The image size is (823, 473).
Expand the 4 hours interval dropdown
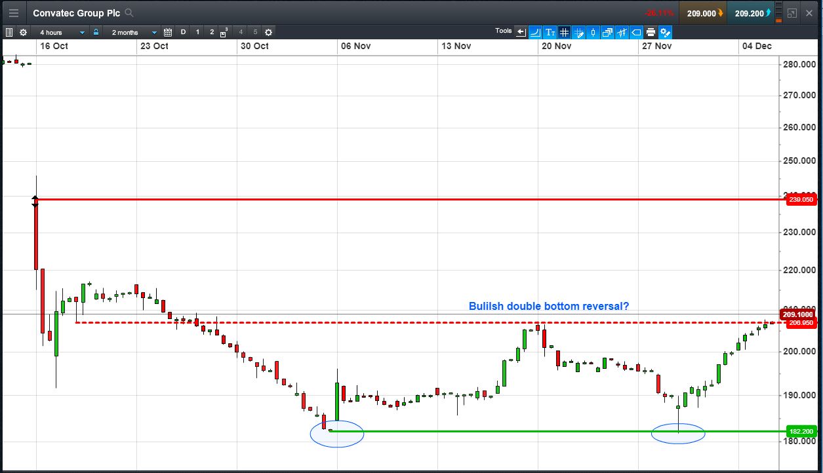pyautogui.click(x=62, y=32)
